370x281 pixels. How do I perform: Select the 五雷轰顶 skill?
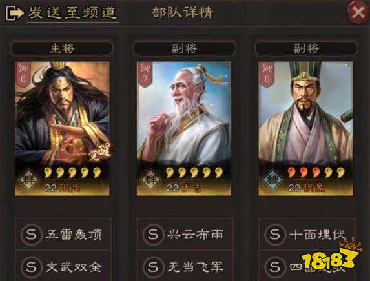pos(63,234)
